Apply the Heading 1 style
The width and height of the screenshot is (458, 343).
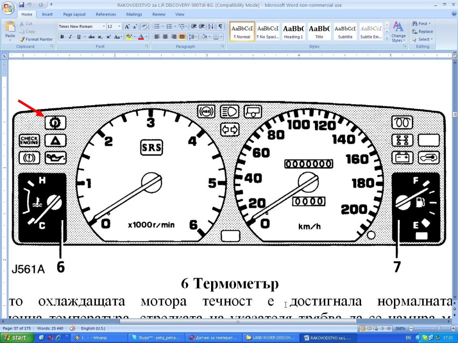(x=293, y=32)
